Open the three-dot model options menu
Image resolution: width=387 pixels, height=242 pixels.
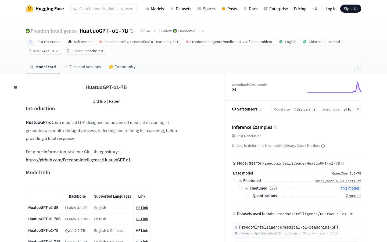(357, 67)
